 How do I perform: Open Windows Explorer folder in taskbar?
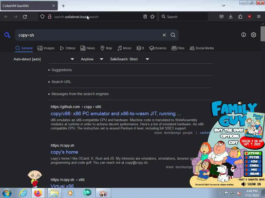tap(54, 193)
